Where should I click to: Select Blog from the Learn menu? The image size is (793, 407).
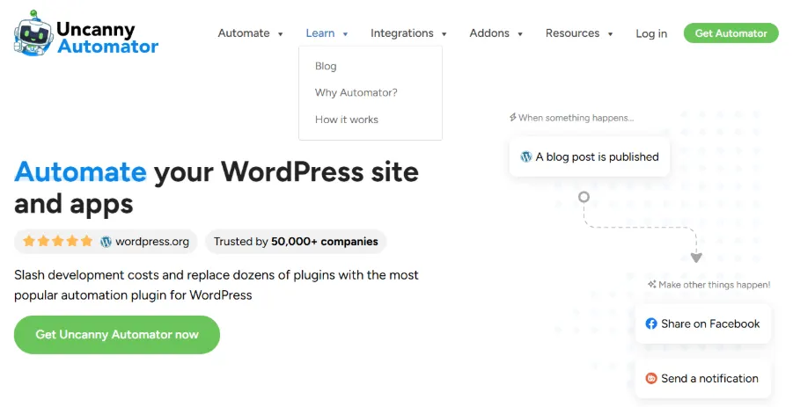click(326, 66)
